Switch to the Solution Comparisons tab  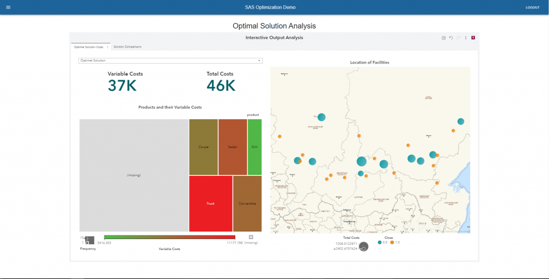coord(128,47)
